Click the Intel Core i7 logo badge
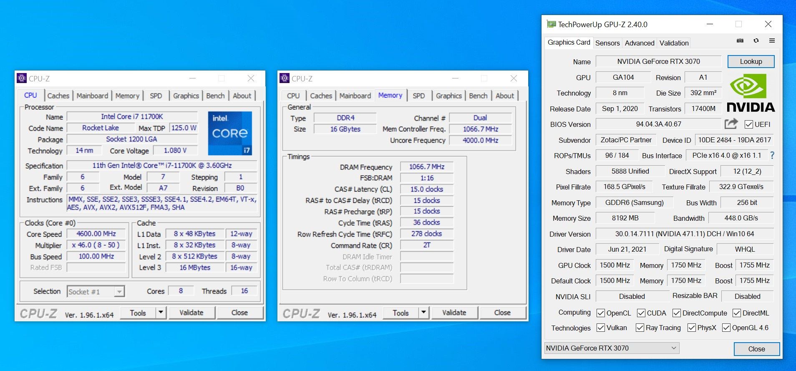796x371 pixels. [230, 133]
